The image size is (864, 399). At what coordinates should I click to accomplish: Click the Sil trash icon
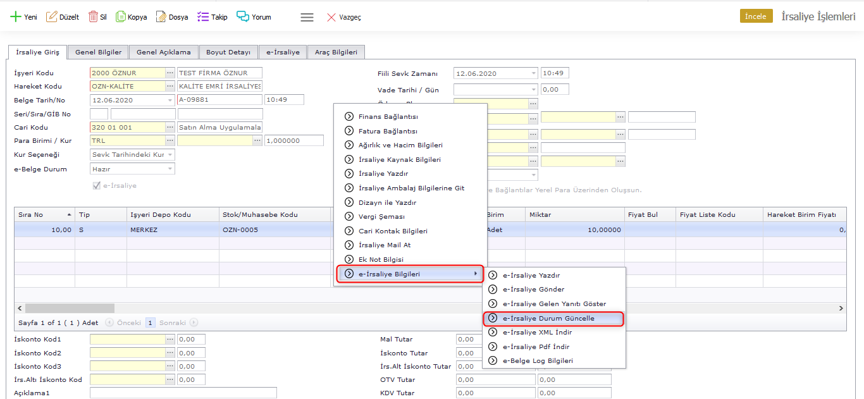[93, 17]
